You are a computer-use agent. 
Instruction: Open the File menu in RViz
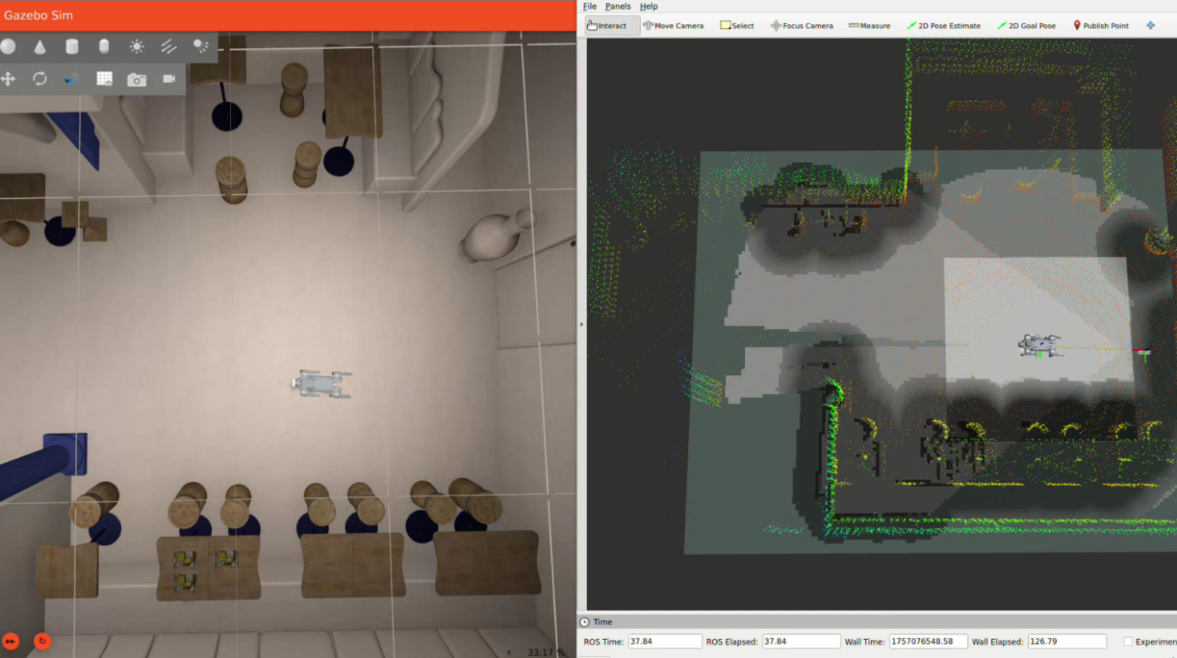pyautogui.click(x=590, y=6)
